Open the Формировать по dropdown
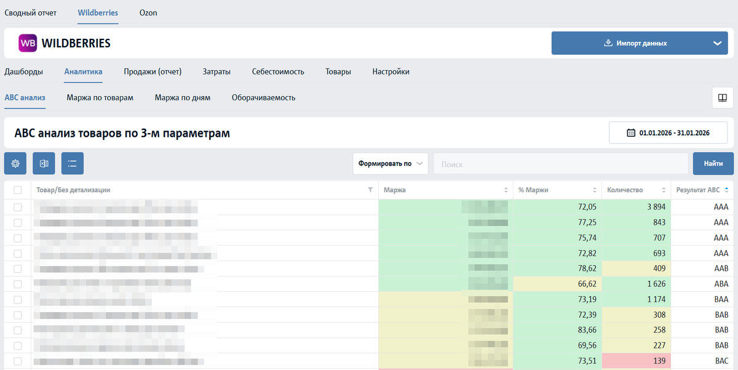738x370 pixels. tap(391, 164)
